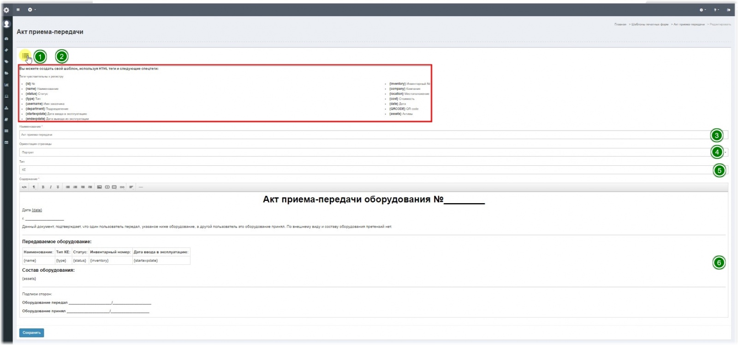
Task: Click the Инвентарный номер table header
Action: point(110,252)
